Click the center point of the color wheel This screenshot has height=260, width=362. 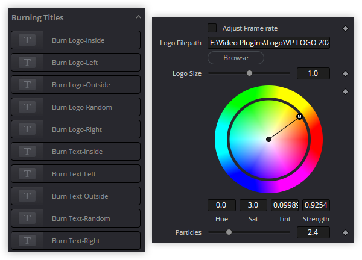coord(268,139)
